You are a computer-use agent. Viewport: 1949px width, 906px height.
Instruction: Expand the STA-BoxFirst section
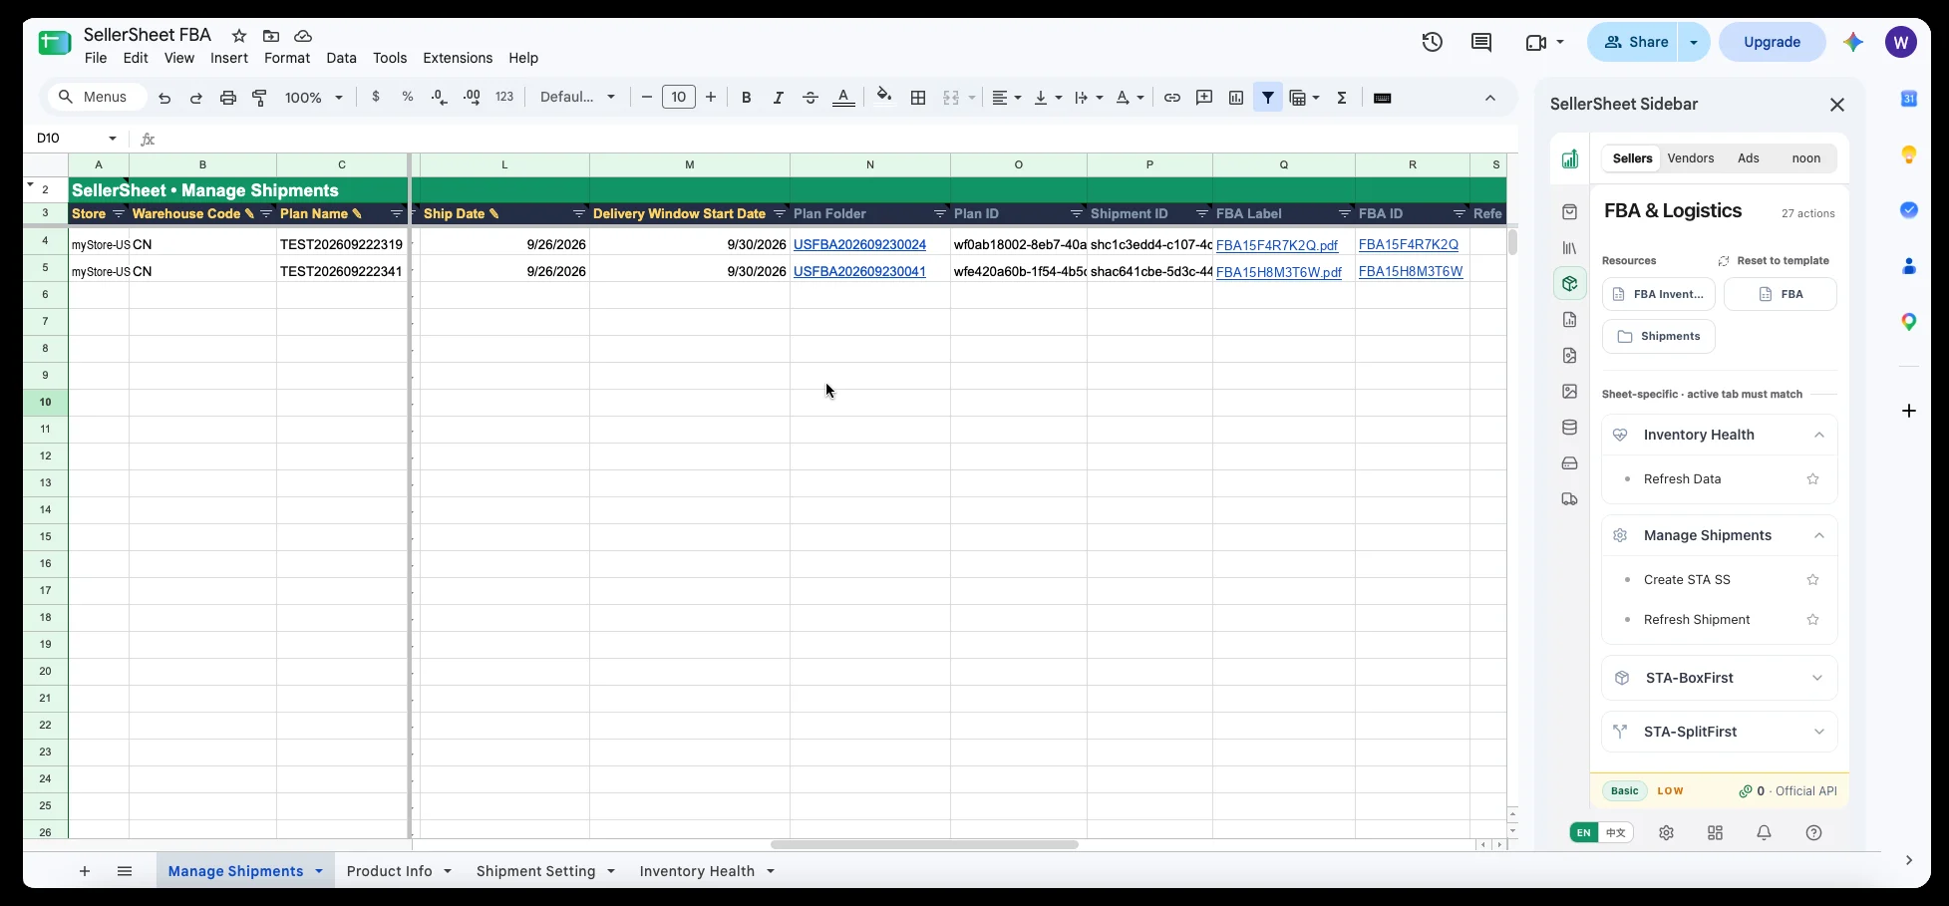(x=1817, y=678)
